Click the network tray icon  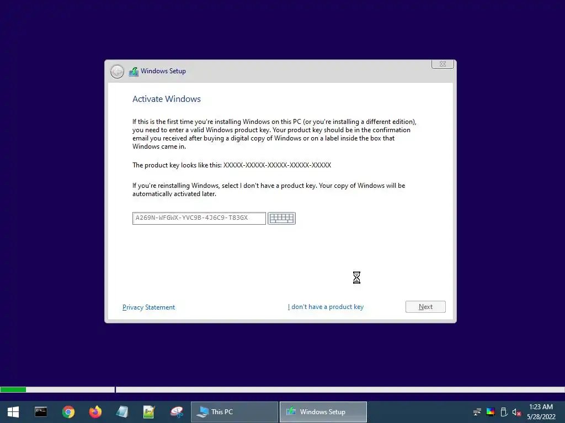pos(477,412)
